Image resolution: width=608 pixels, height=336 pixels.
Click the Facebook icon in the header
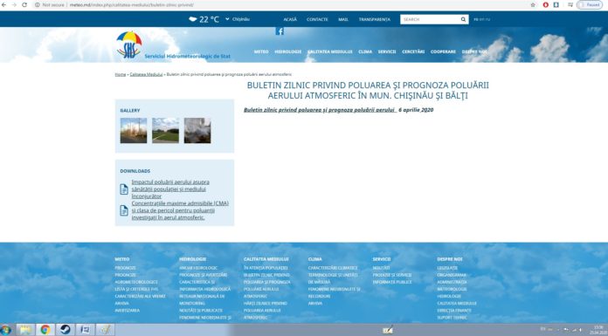coord(280,31)
